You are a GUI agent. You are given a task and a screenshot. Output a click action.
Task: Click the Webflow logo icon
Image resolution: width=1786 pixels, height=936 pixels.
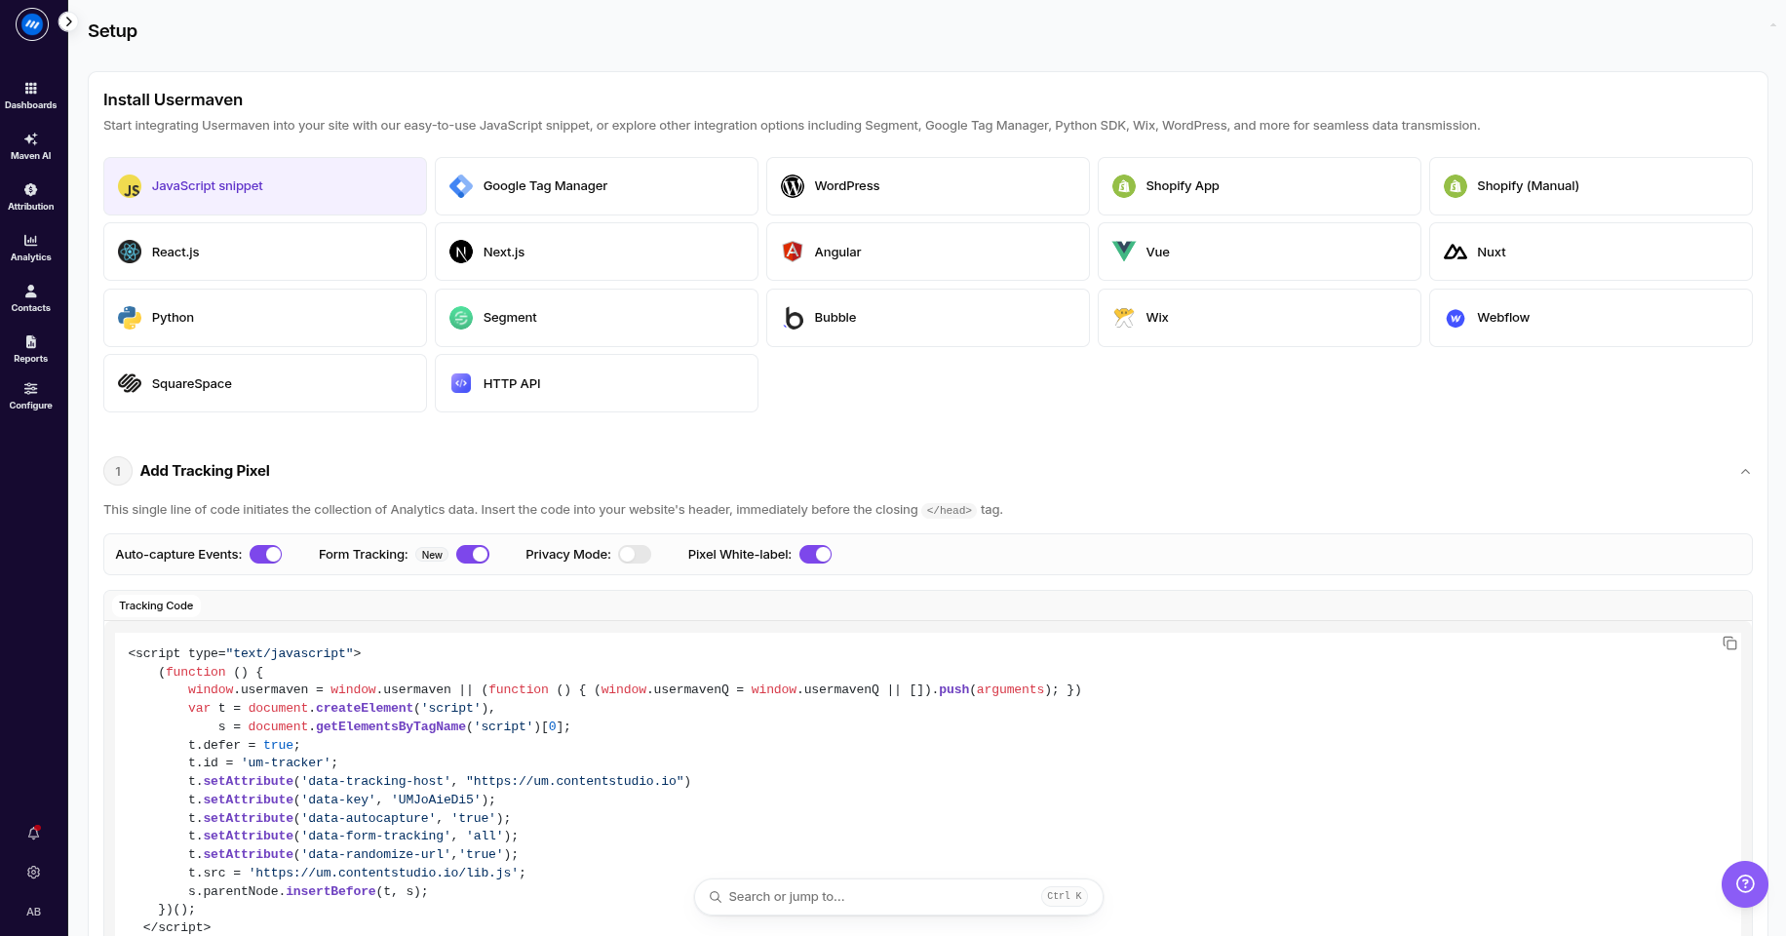point(1456,318)
